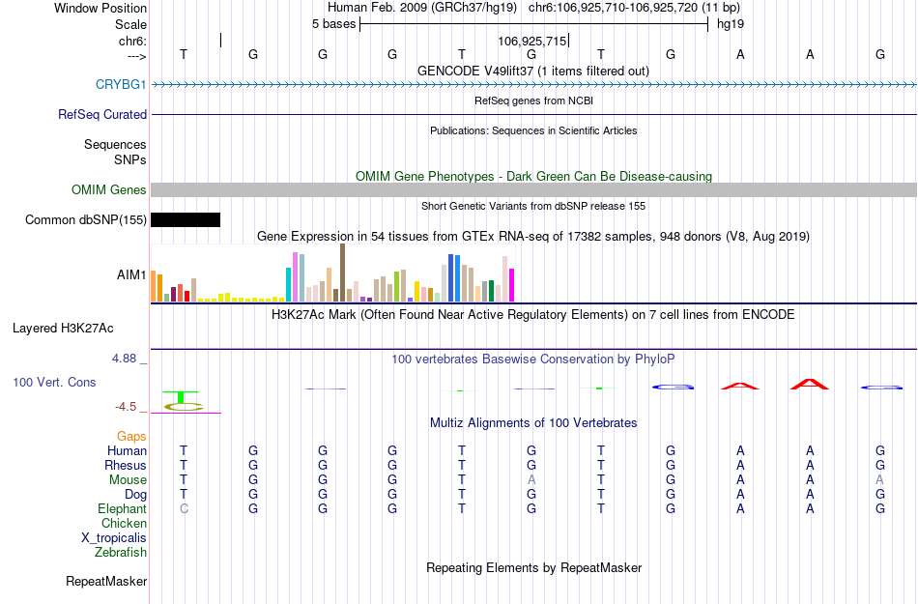The image size is (918, 604).
Task: Click the Common dbSNP(155) track label
Action: [85, 220]
